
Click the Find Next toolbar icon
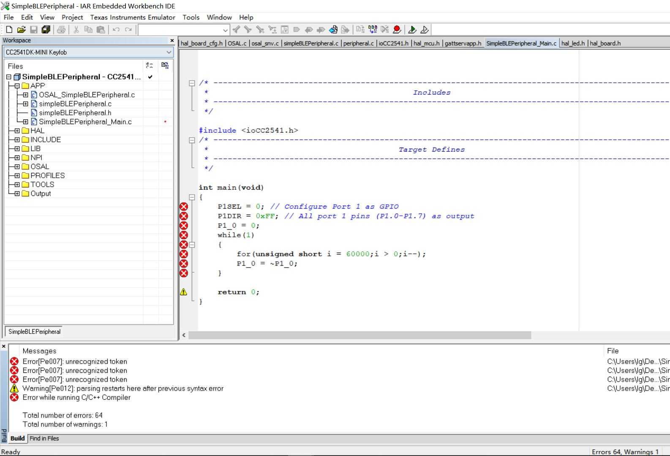point(248,30)
